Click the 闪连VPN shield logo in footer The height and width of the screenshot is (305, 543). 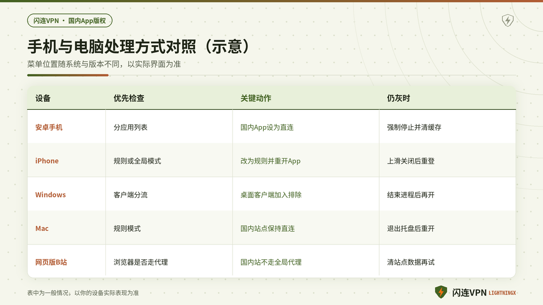[441, 292]
